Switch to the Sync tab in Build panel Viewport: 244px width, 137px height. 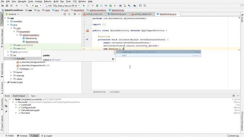tap(33, 96)
